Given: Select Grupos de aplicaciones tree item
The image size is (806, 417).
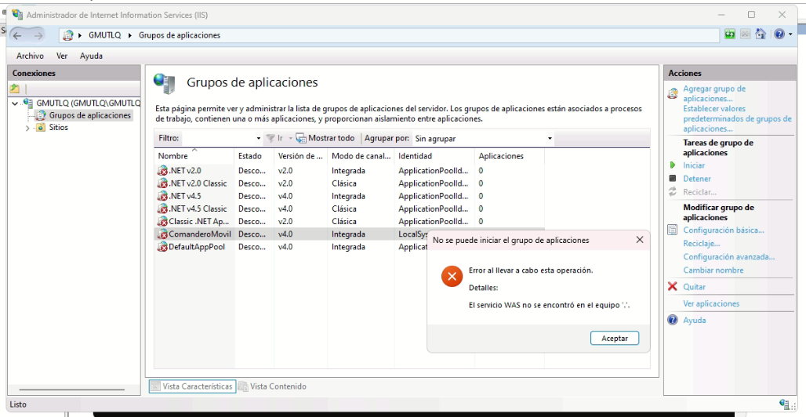Looking at the screenshot, I should [90, 115].
